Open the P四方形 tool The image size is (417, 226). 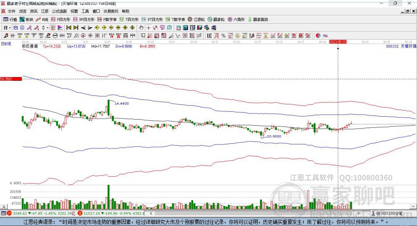tap(60, 20)
